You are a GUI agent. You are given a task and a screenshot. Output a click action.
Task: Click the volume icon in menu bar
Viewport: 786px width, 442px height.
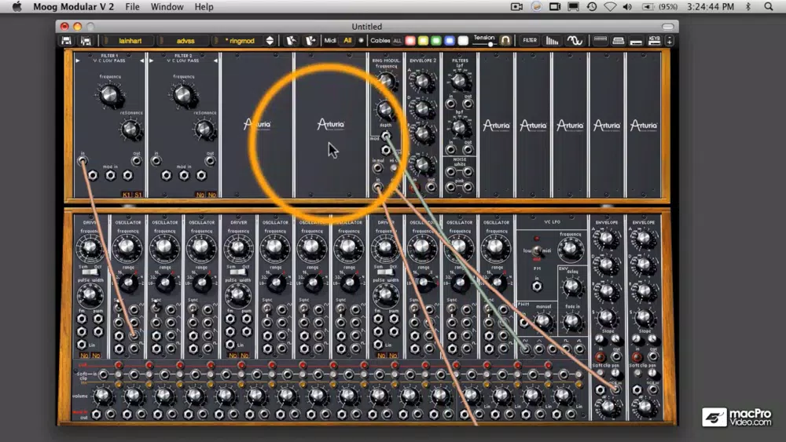tap(627, 6)
